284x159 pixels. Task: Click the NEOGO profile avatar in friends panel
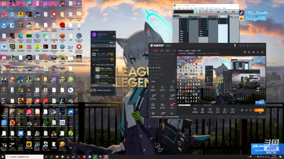pos(94,34)
